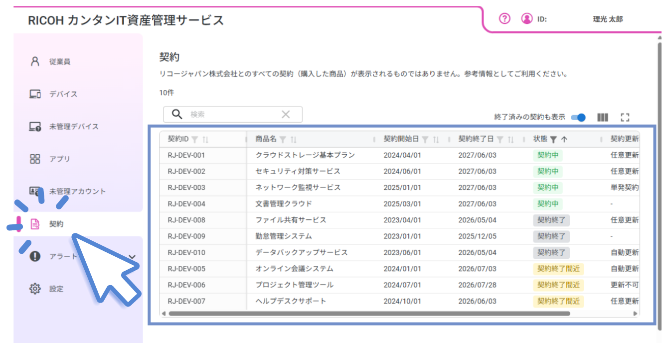The width and height of the screenshot is (668, 349).
Task: Click ネットワーク監視サービス cell
Action: (298, 187)
